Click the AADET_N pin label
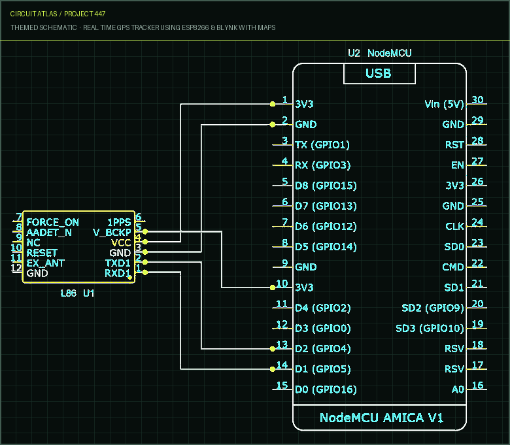This screenshot has width=510, height=445. (x=49, y=233)
